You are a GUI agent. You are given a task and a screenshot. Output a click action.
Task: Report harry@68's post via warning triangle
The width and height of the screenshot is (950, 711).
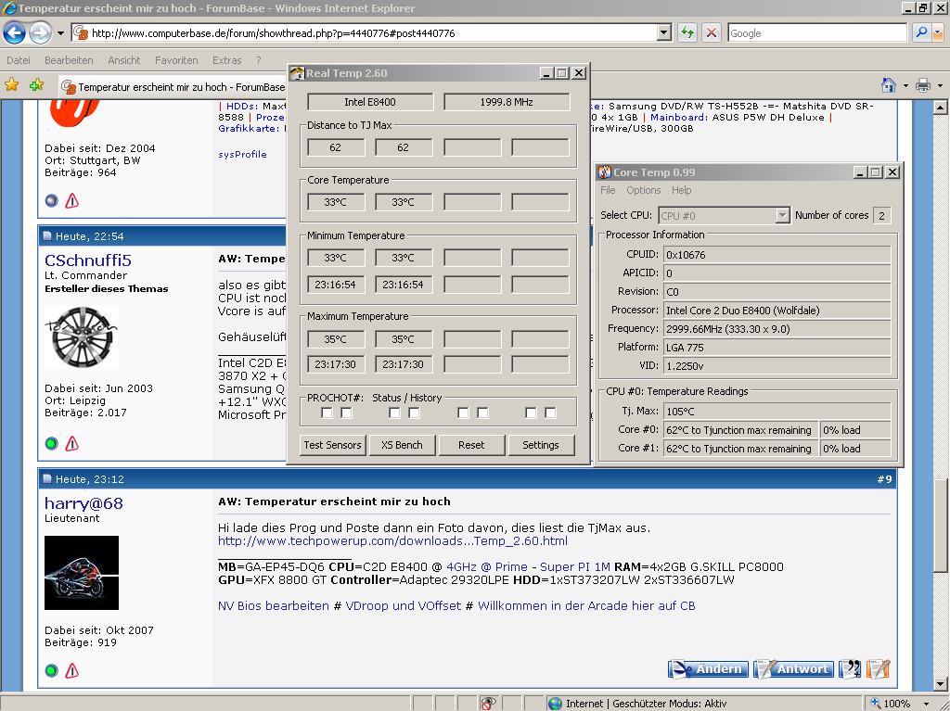coord(71,670)
